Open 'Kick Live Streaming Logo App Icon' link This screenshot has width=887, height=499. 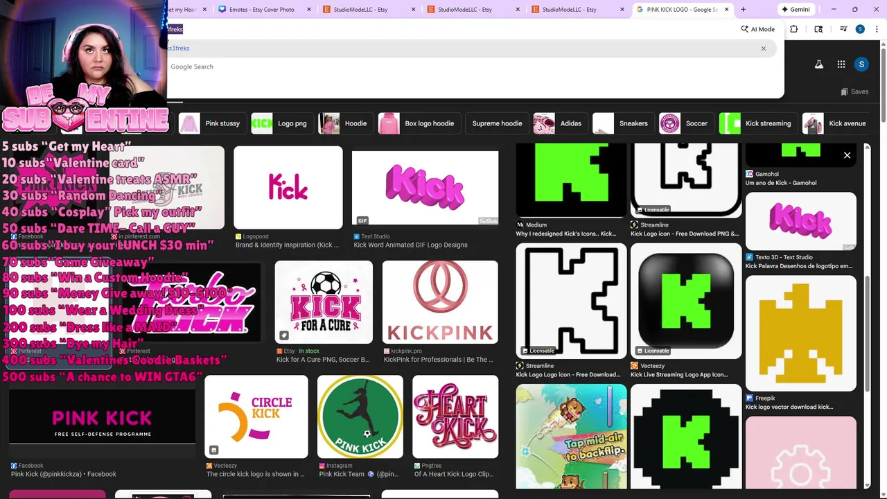679,375
